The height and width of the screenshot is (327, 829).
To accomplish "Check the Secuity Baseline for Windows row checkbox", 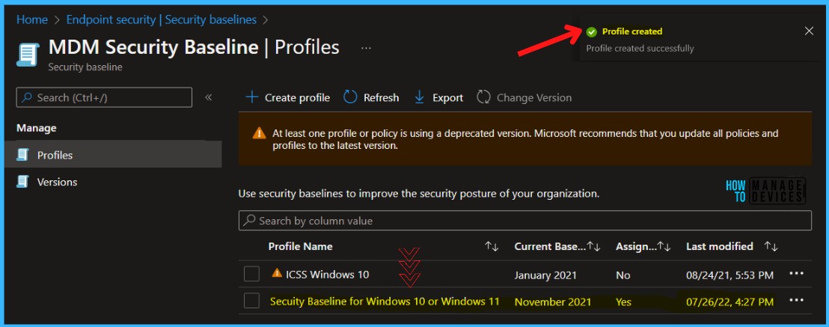I will pos(251,301).
